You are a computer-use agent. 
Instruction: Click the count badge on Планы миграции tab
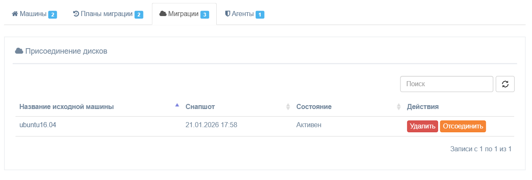[x=139, y=15]
